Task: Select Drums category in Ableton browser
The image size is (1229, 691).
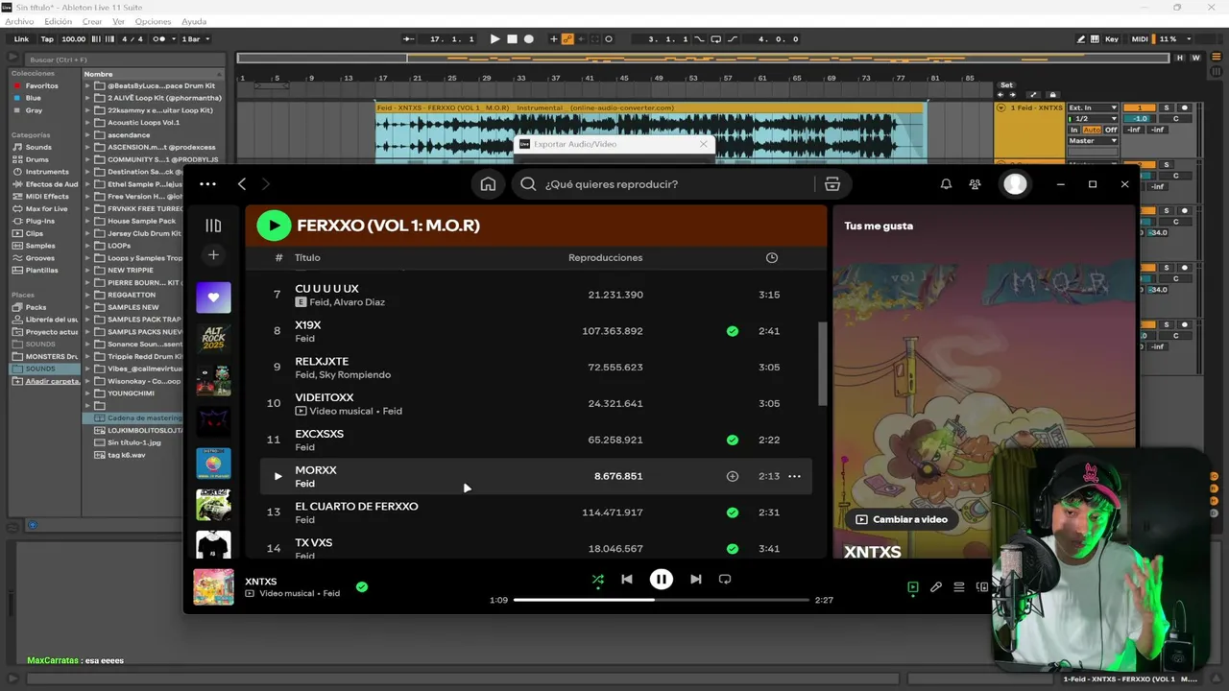Action: (37, 159)
